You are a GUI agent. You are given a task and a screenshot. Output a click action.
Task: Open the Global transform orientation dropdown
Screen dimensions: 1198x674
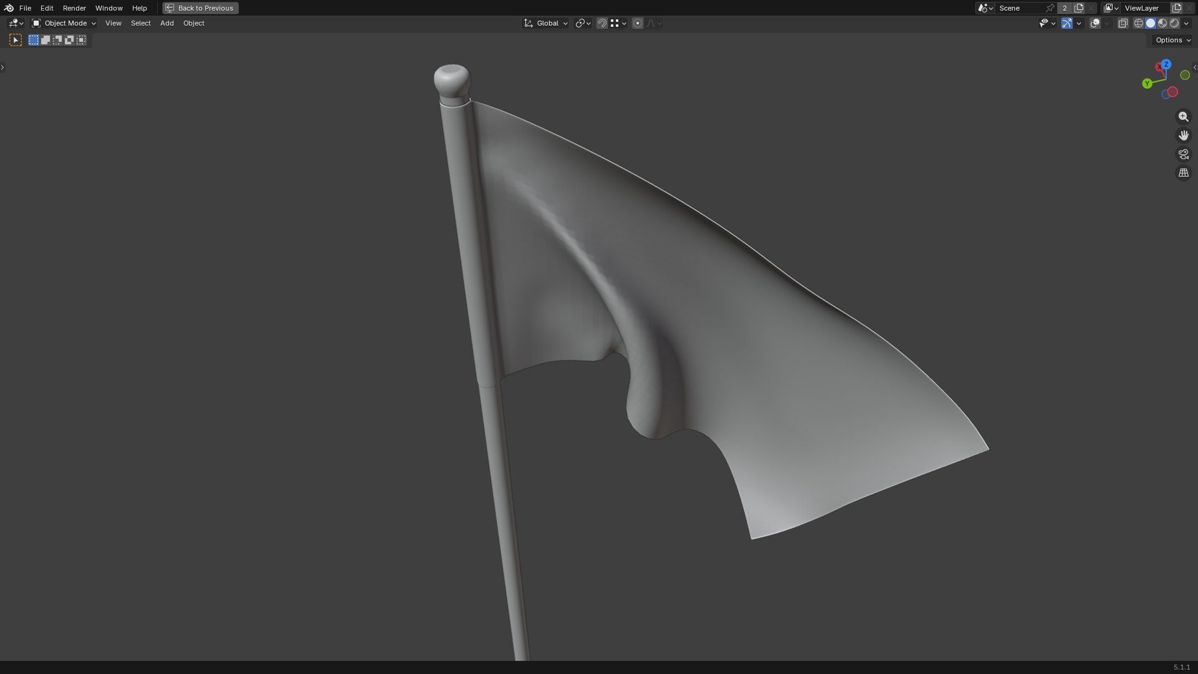coord(546,23)
